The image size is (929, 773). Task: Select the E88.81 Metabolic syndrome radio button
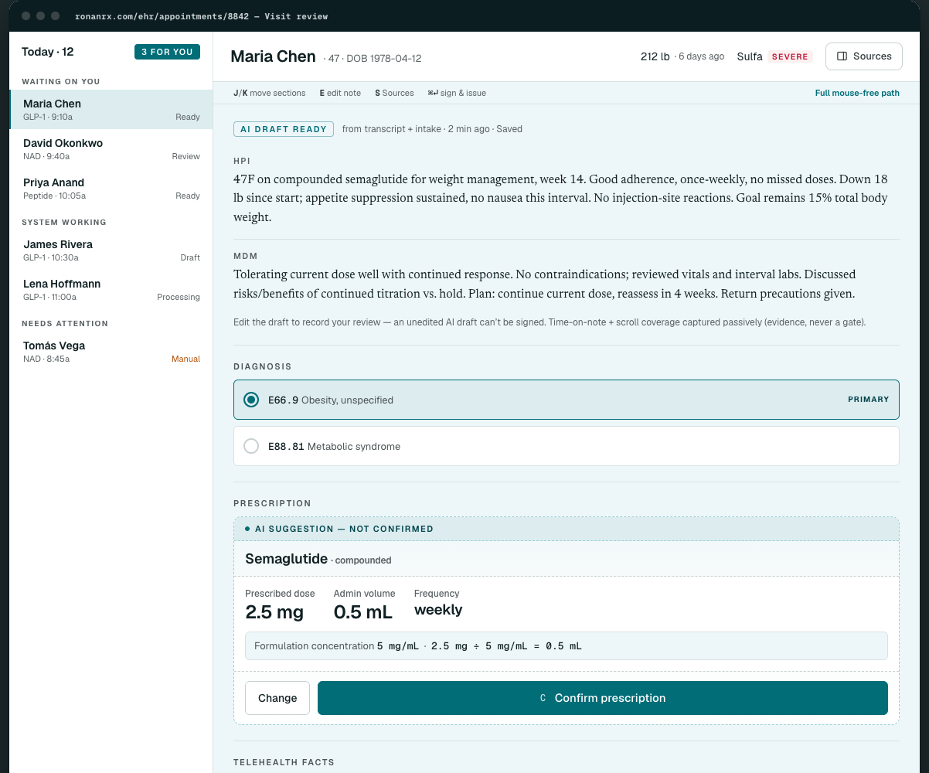tap(251, 446)
